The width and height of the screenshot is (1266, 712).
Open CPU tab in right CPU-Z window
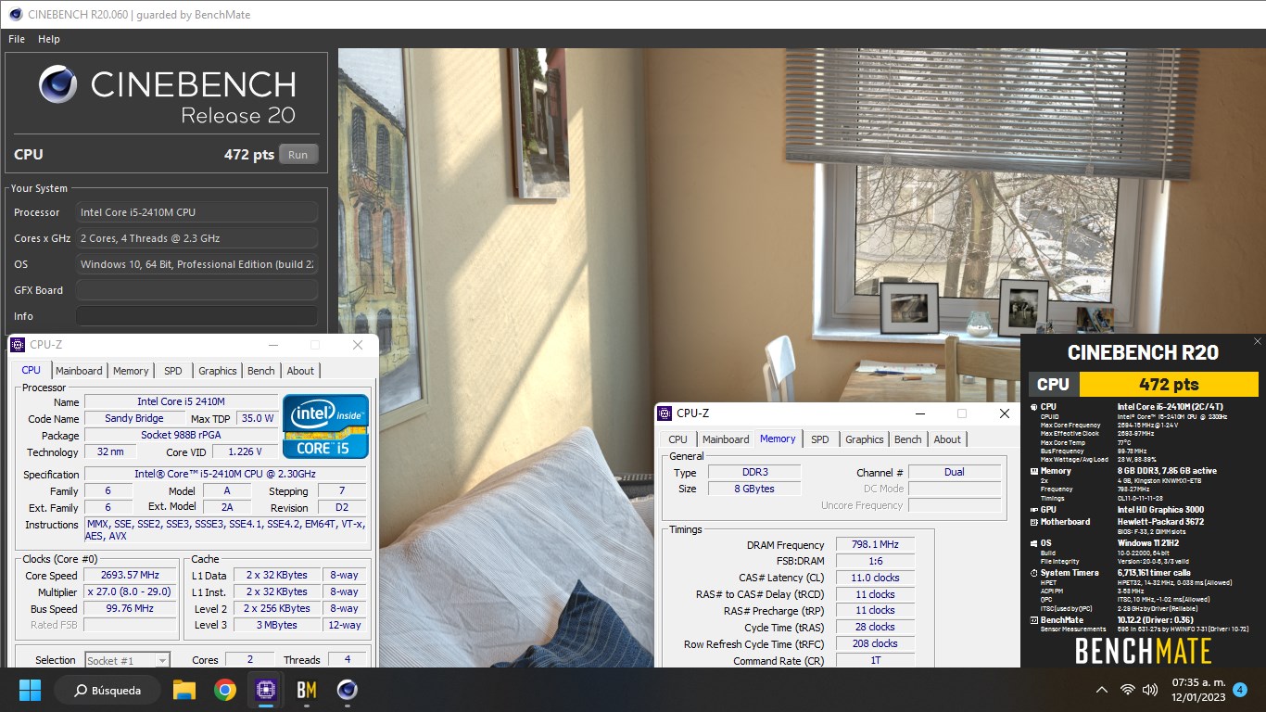(678, 439)
